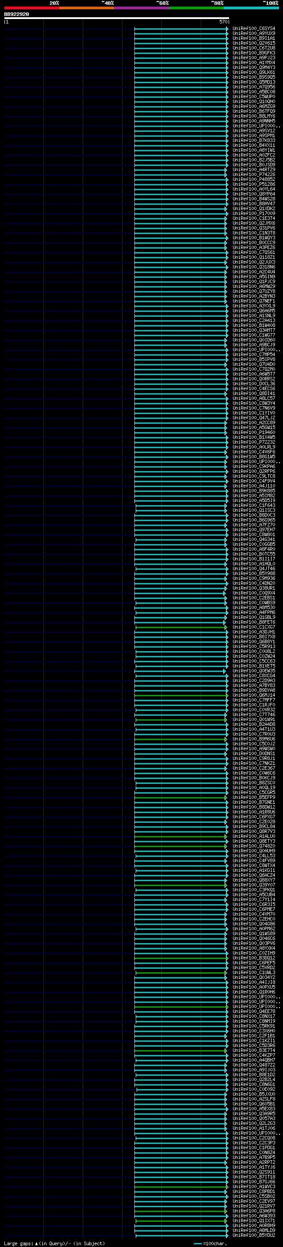
Task: Select the UniRef100_A8M530 label
Action: (x=253, y=607)
